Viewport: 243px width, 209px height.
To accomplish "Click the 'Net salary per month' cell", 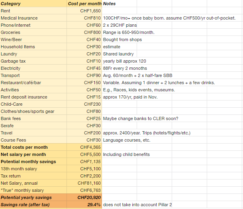I will tap(33, 154).
